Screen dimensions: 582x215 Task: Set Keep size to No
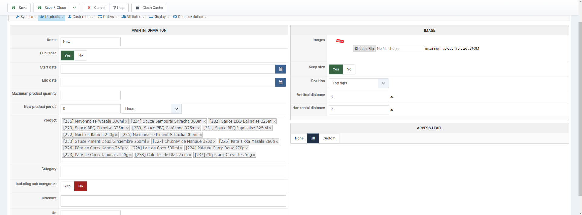349,69
